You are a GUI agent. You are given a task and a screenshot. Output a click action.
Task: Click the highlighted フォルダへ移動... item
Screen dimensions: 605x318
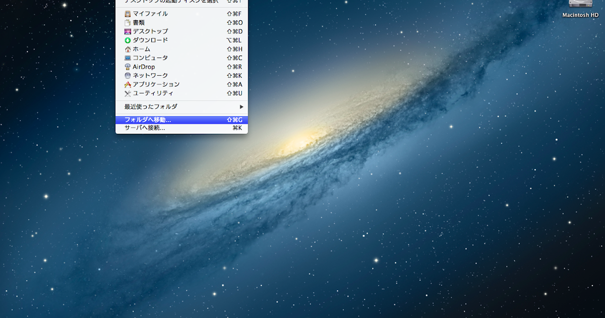181,120
